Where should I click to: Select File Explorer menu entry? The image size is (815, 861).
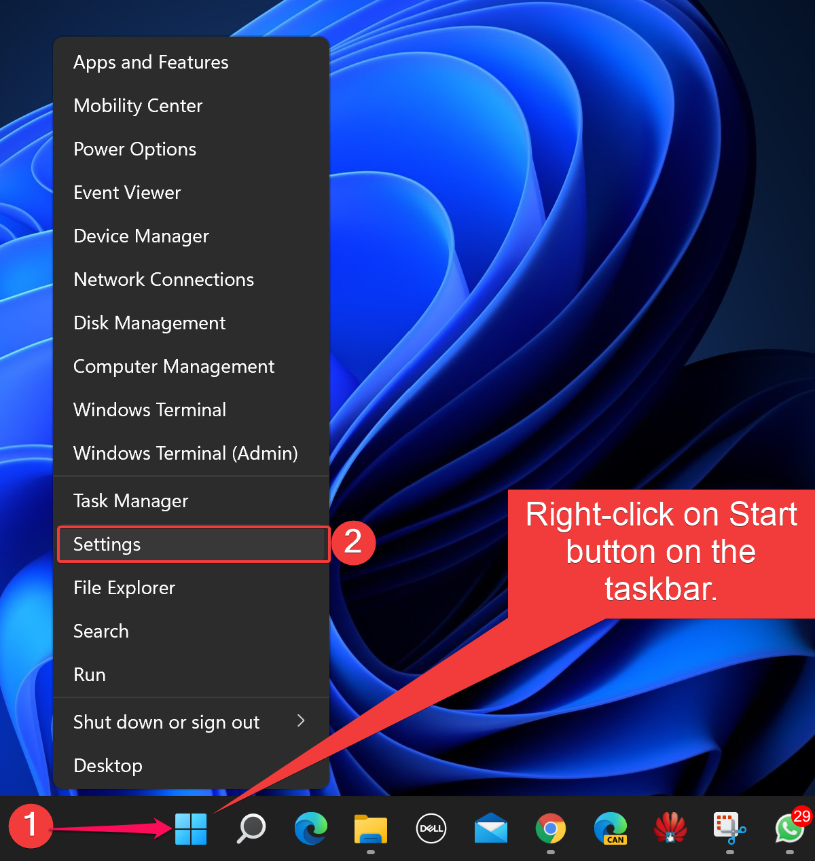point(191,588)
